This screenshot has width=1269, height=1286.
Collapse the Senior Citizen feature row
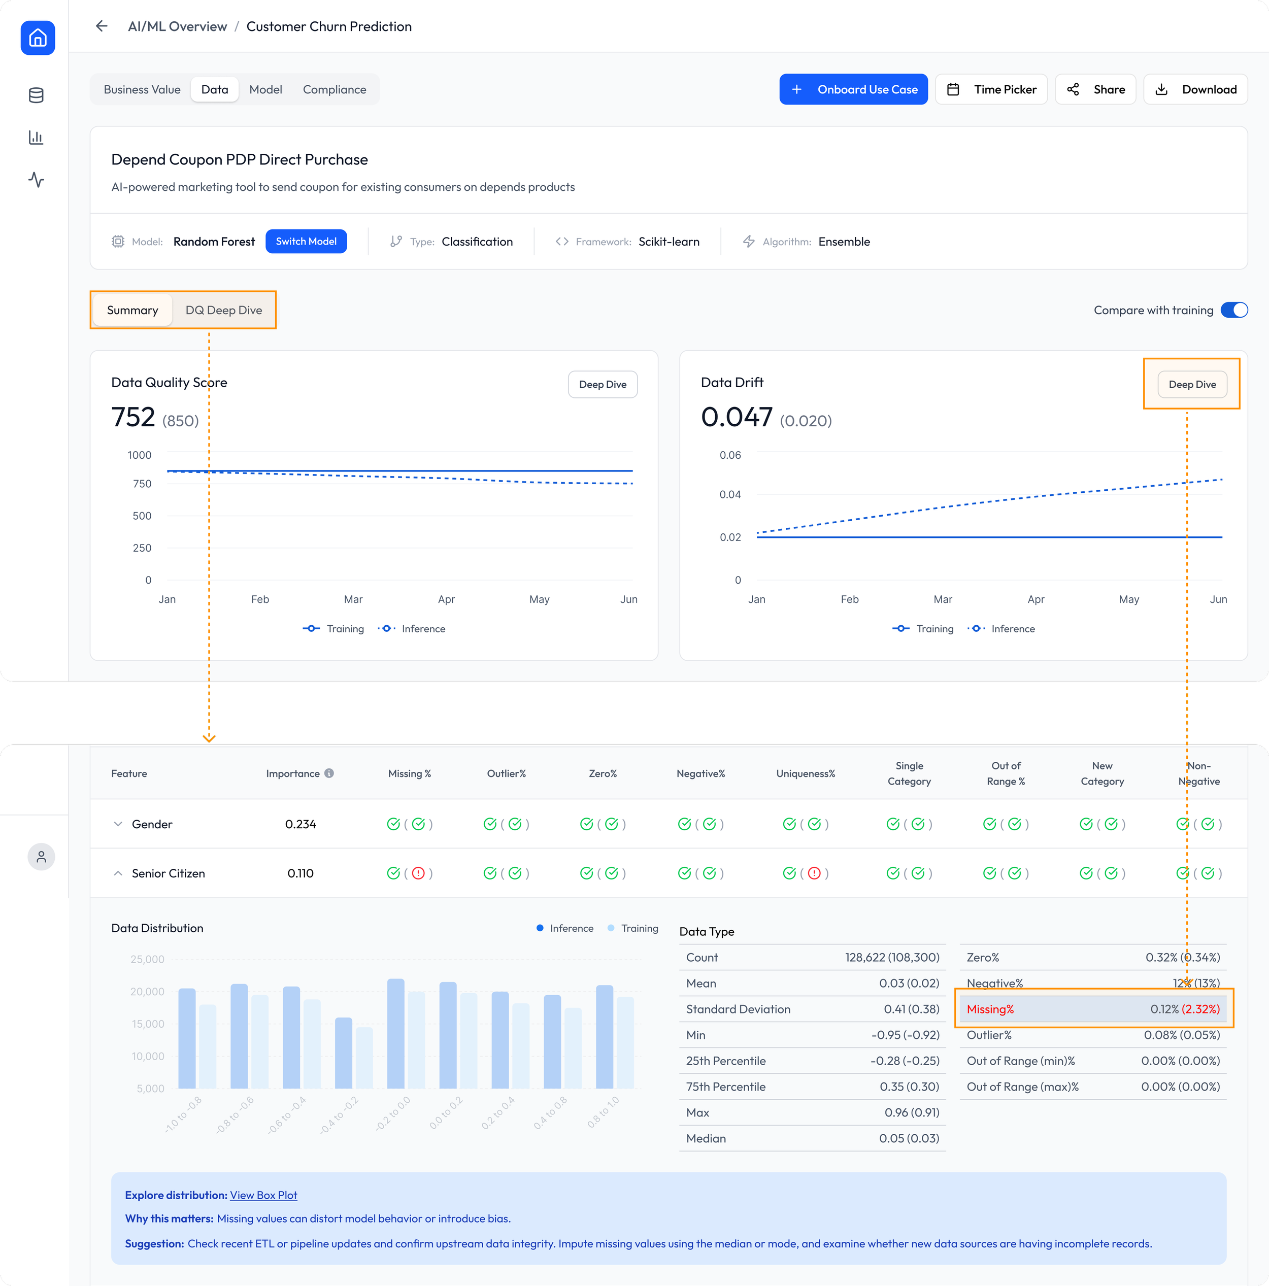(x=118, y=873)
